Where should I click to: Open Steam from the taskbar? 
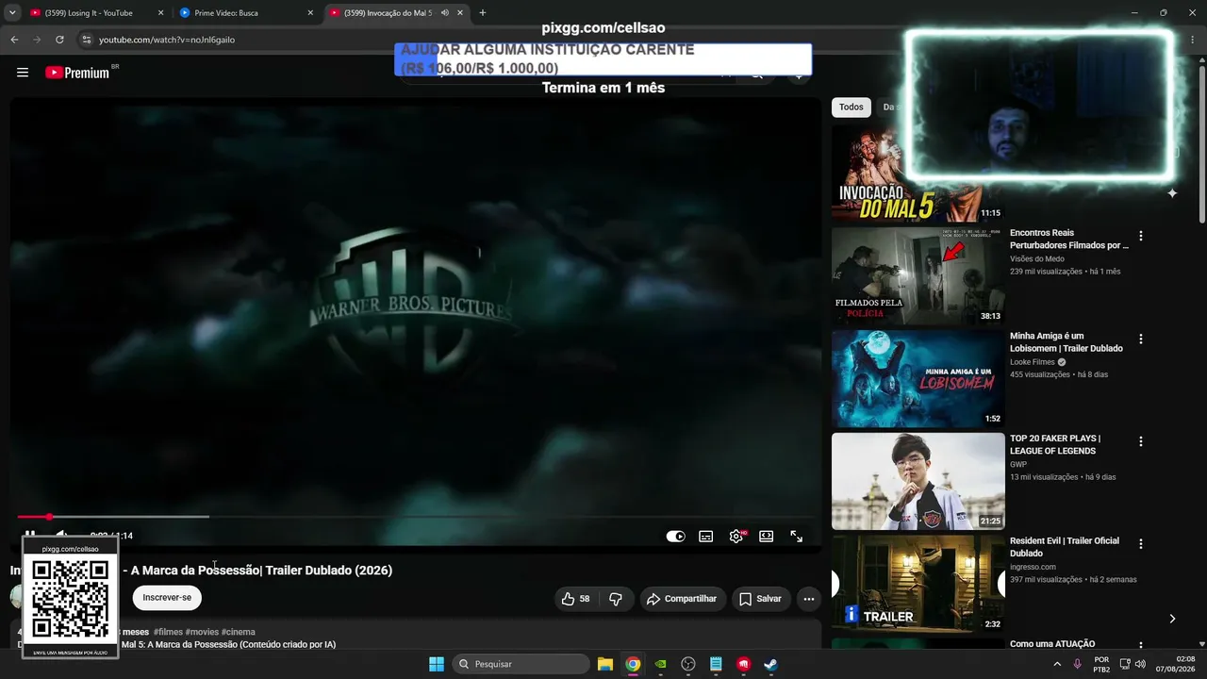pyautogui.click(x=770, y=664)
